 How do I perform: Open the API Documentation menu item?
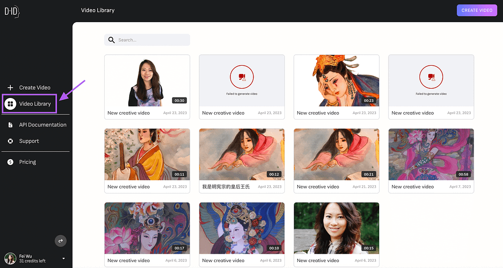click(x=42, y=125)
